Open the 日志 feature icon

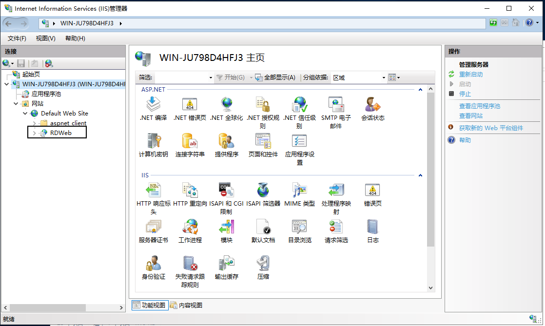[x=372, y=227]
